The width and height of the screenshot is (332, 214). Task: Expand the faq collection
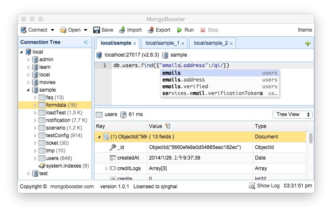pyautogui.click(x=35, y=98)
